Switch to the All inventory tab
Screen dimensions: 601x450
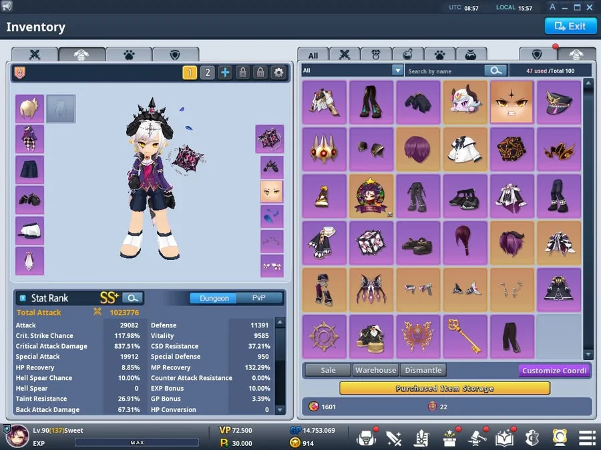(x=313, y=55)
